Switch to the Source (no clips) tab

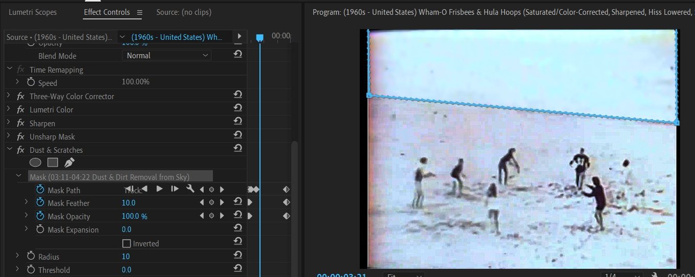click(x=184, y=12)
